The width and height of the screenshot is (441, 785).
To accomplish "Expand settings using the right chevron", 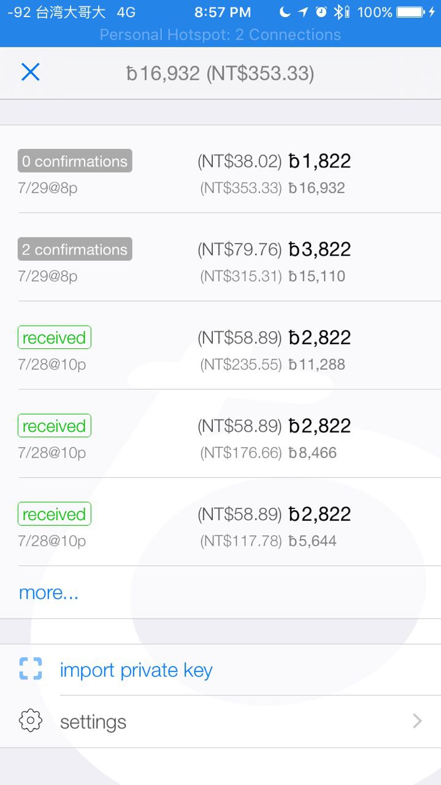I will [x=417, y=721].
